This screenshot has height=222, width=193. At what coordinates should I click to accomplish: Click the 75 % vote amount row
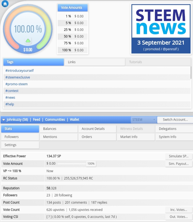72,43
